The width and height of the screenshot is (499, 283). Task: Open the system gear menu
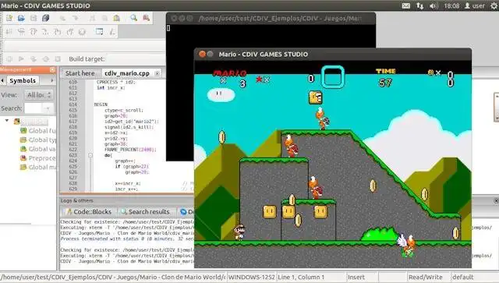(494, 5)
